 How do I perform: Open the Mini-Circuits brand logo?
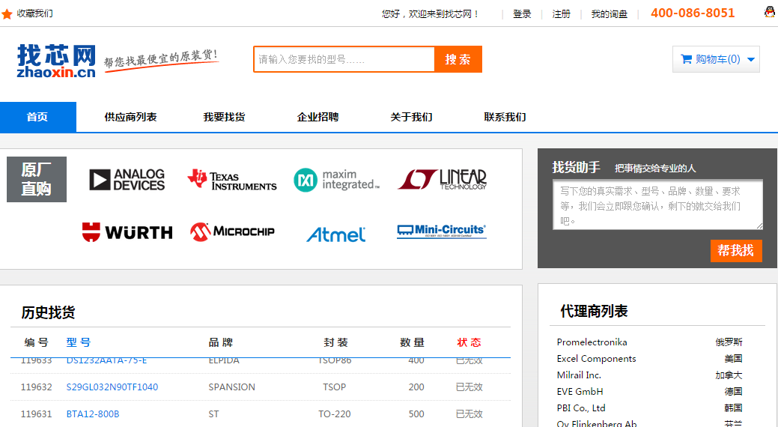[441, 231]
